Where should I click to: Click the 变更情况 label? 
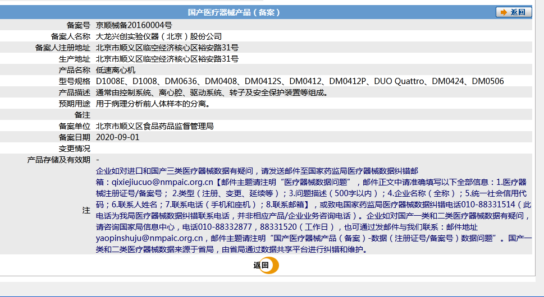click(x=75, y=148)
